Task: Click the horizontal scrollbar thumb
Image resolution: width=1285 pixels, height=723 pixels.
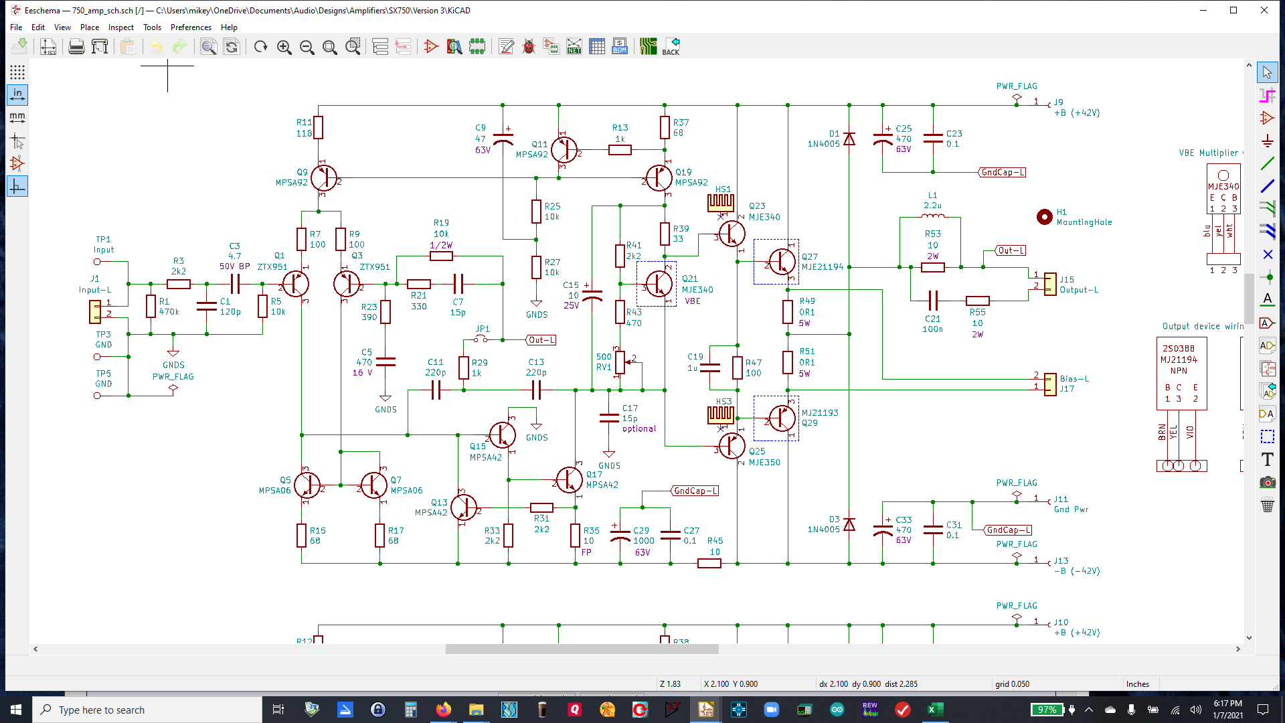Action: pyautogui.click(x=582, y=649)
